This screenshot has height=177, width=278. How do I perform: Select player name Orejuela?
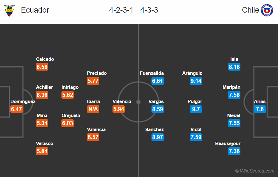pyautogui.click(x=71, y=115)
